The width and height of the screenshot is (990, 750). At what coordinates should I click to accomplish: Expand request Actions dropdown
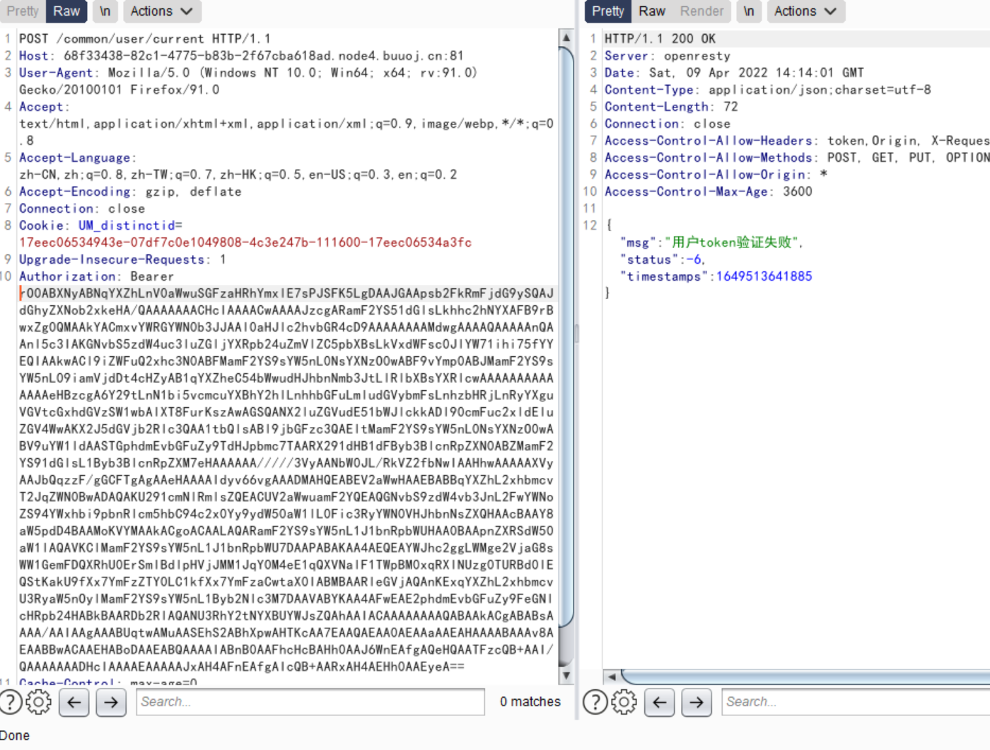161,11
